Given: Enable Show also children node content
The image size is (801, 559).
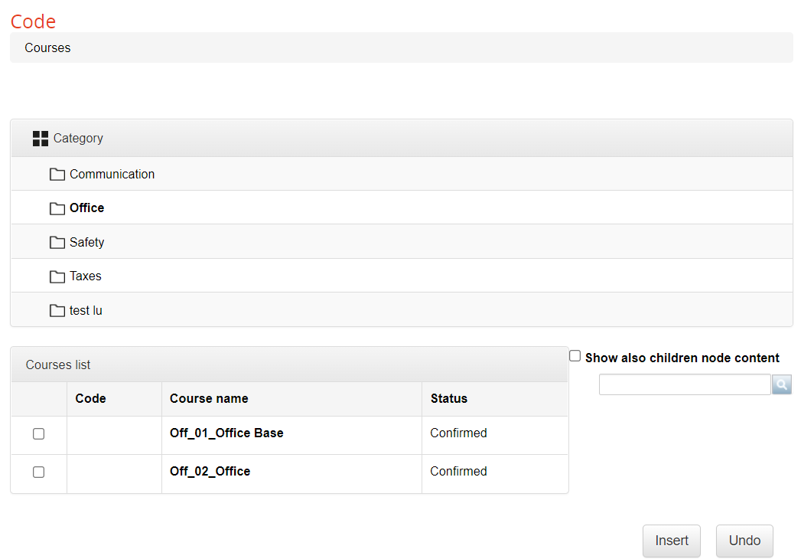Looking at the screenshot, I should [575, 356].
